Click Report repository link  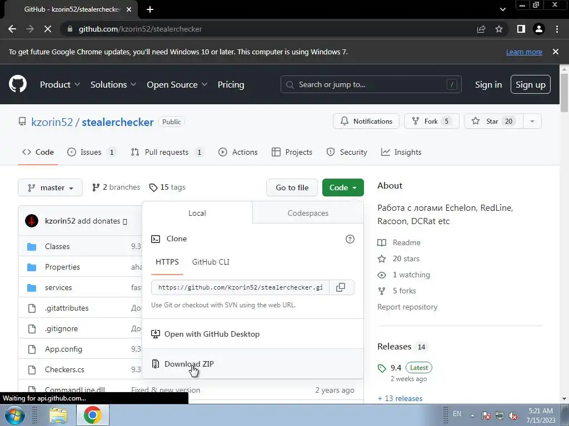coord(407,307)
